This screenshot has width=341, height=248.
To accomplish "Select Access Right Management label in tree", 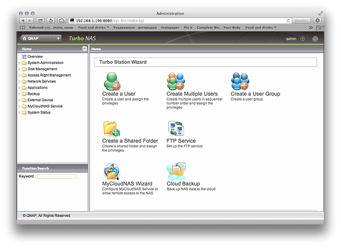I will [49, 75].
